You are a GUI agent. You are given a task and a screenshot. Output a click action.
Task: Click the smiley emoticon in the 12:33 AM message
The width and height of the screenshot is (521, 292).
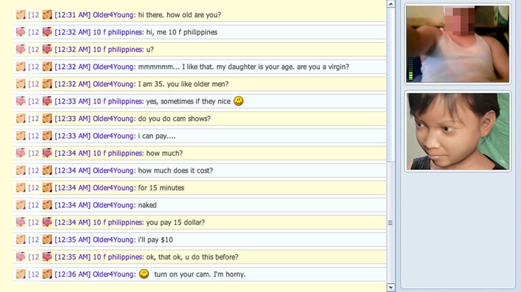[238, 101]
